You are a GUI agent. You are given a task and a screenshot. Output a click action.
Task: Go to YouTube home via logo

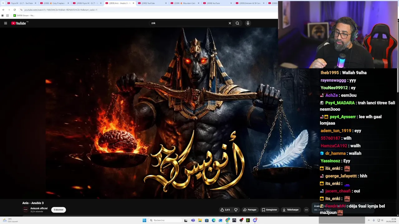tap(19, 23)
